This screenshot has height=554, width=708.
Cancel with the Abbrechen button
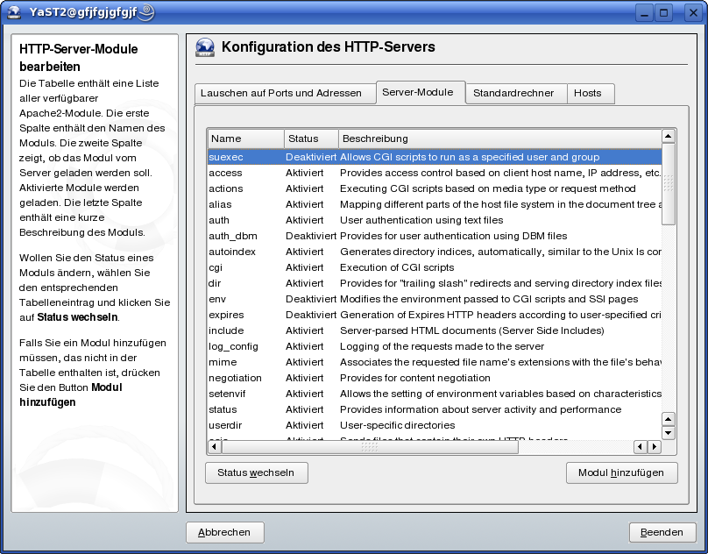[224, 532]
